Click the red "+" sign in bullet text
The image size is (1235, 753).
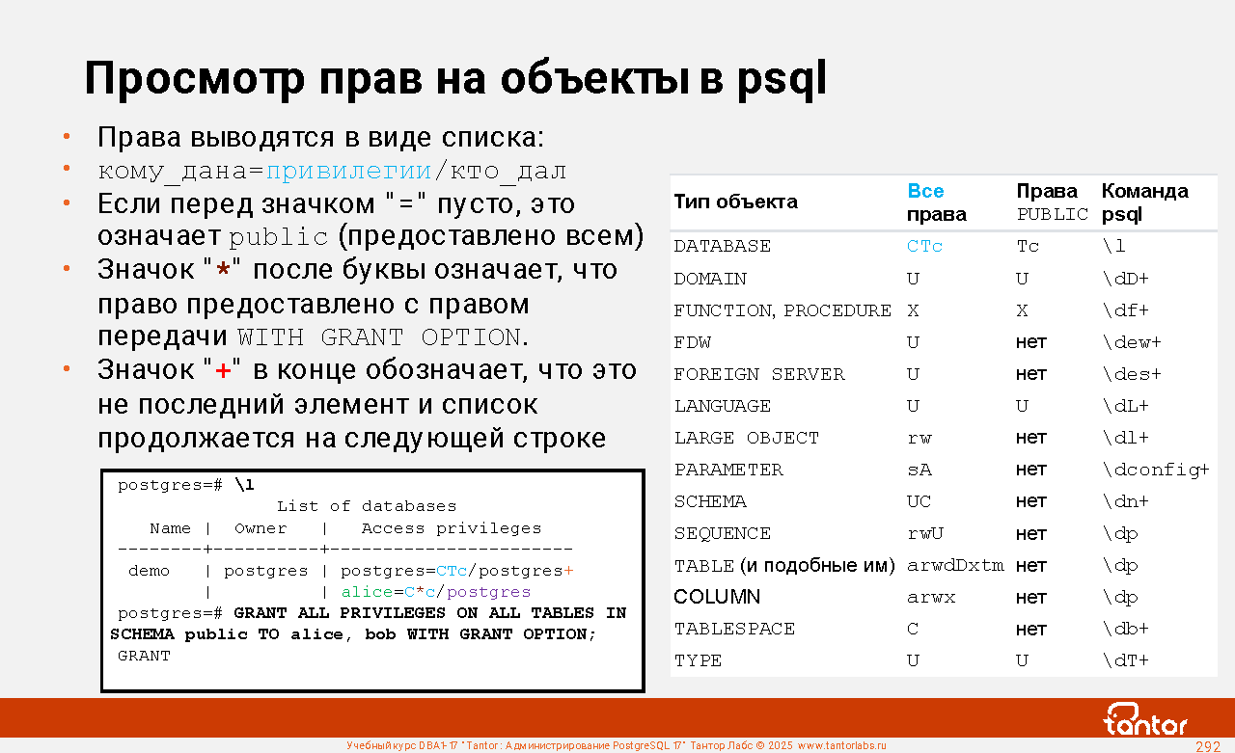(223, 370)
